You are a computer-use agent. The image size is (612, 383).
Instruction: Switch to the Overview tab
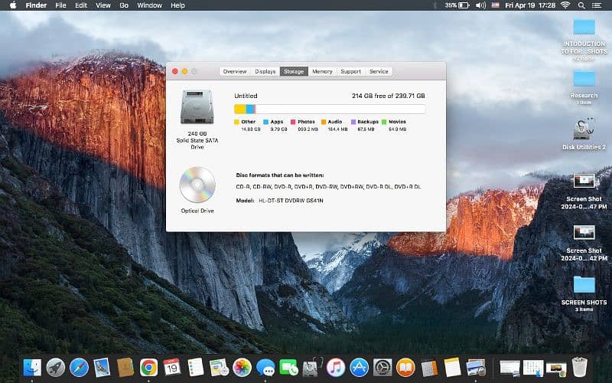(x=235, y=71)
